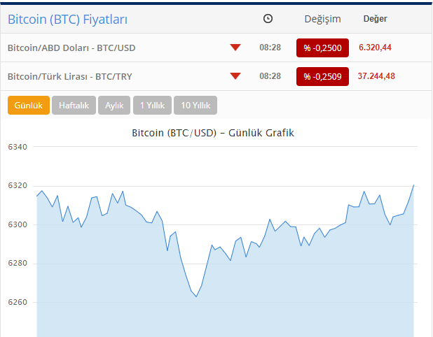Screen dimensions: 433x337
Task: Click the 6280 axis label
Action: tap(18, 263)
